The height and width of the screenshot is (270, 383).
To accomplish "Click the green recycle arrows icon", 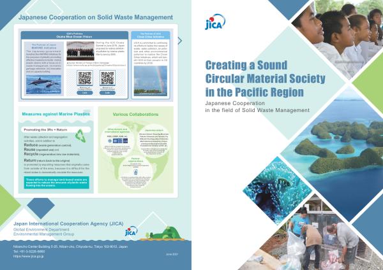I will click(x=79, y=135).
